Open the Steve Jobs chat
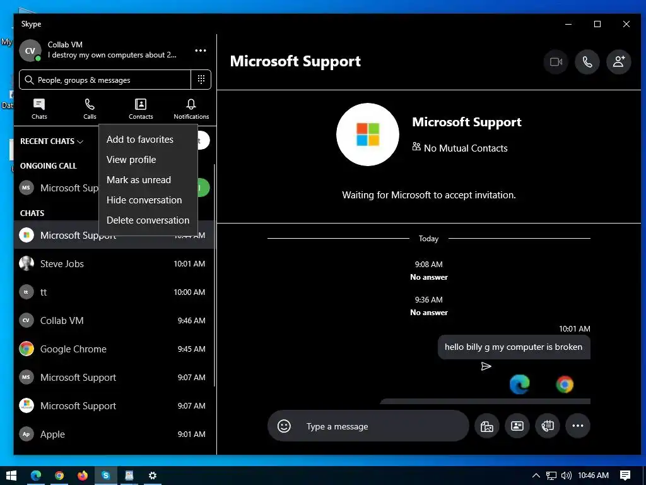This screenshot has width=646, height=485. click(x=114, y=263)
